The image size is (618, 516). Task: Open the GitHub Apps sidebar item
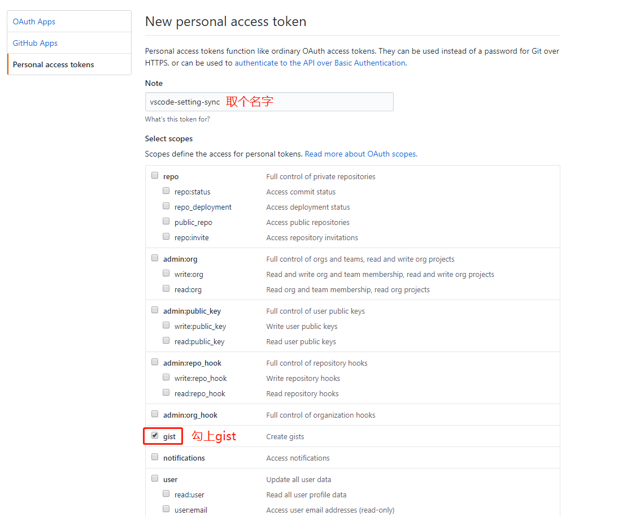tap(69, 43)
